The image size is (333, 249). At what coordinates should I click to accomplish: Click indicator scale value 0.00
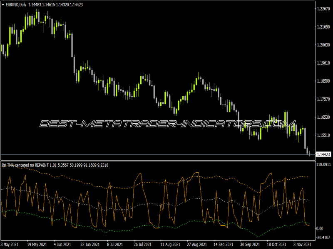click(x=320, y=229)
